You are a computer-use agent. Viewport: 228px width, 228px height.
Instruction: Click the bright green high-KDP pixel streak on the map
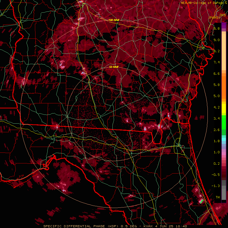(x=202, y=201)
